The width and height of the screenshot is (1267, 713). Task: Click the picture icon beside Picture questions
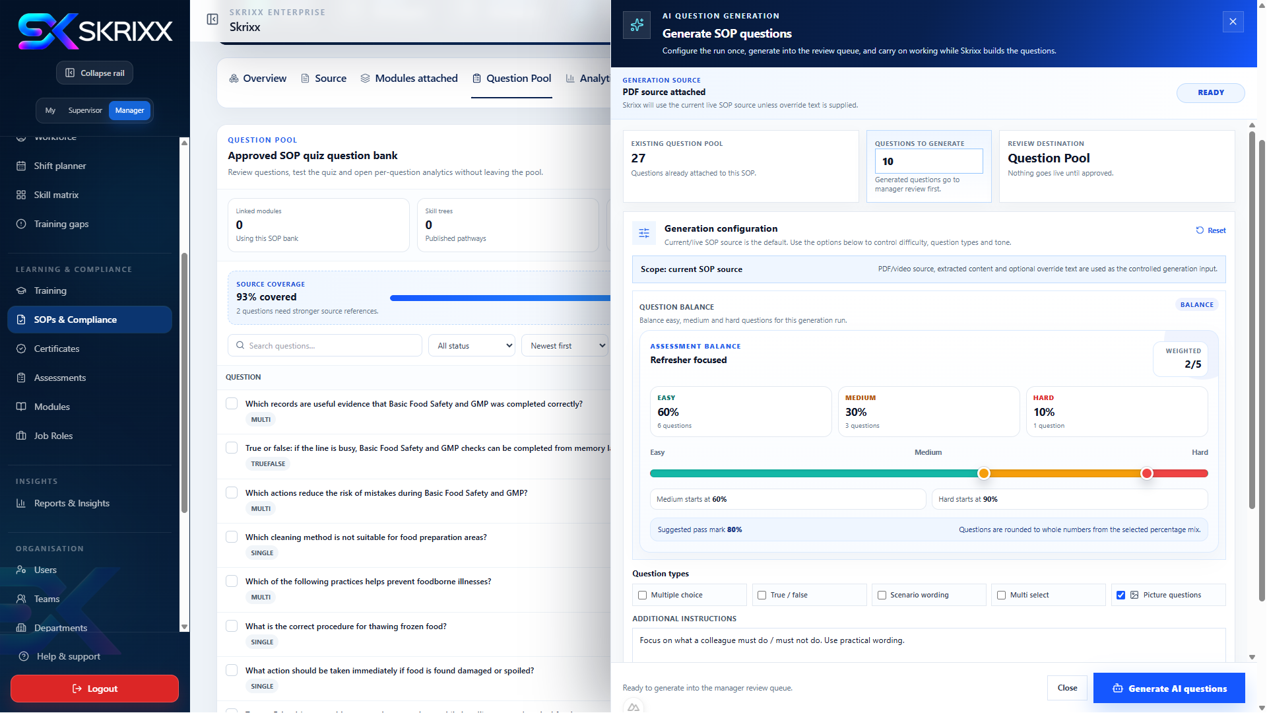pos(1134,595)
